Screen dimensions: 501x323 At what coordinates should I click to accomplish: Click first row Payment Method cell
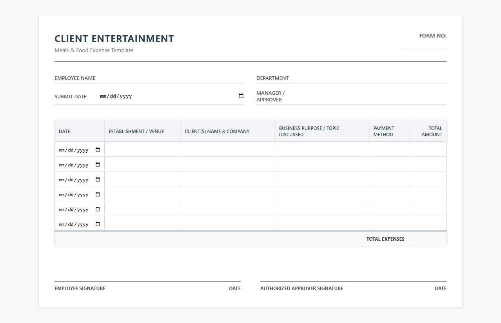(x=388, y=149)
